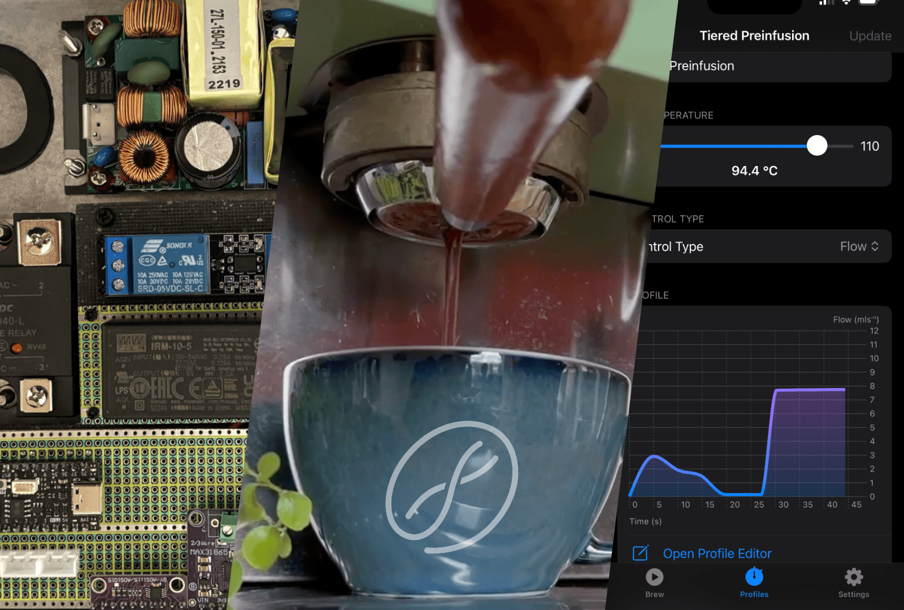
Task: Click the Flow (mls⁻¹) axis label
Action: point(855,320)
